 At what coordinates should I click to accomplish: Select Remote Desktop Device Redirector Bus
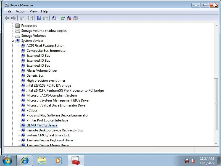[55, 130]
